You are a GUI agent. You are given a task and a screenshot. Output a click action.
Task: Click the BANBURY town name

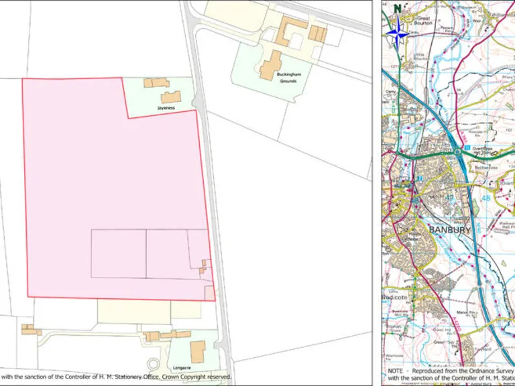pyautogui.click(x=450, y=229)
